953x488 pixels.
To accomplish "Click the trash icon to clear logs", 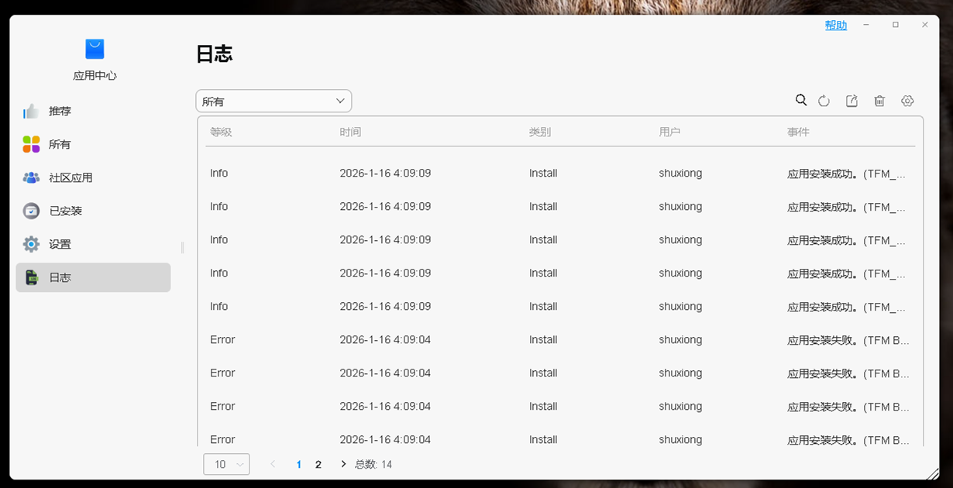I will pos(879,101).
